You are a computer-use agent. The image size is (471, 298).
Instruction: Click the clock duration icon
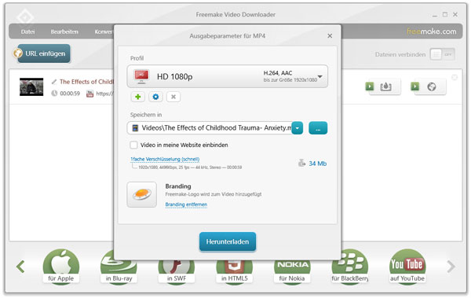[54, 94]
